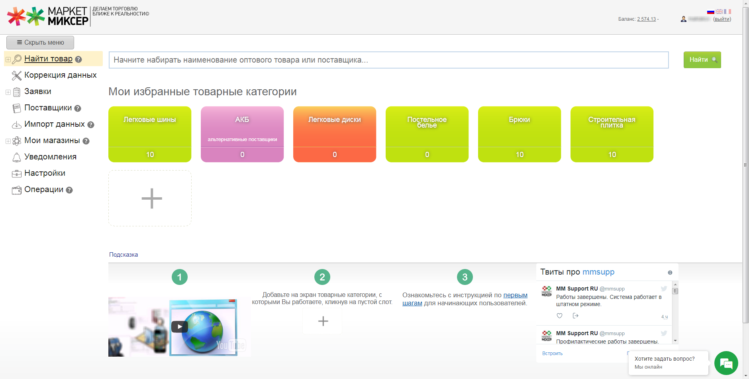Open help for Мои магазины
This screenshot has width=749, height=379.
coord(86,141)
